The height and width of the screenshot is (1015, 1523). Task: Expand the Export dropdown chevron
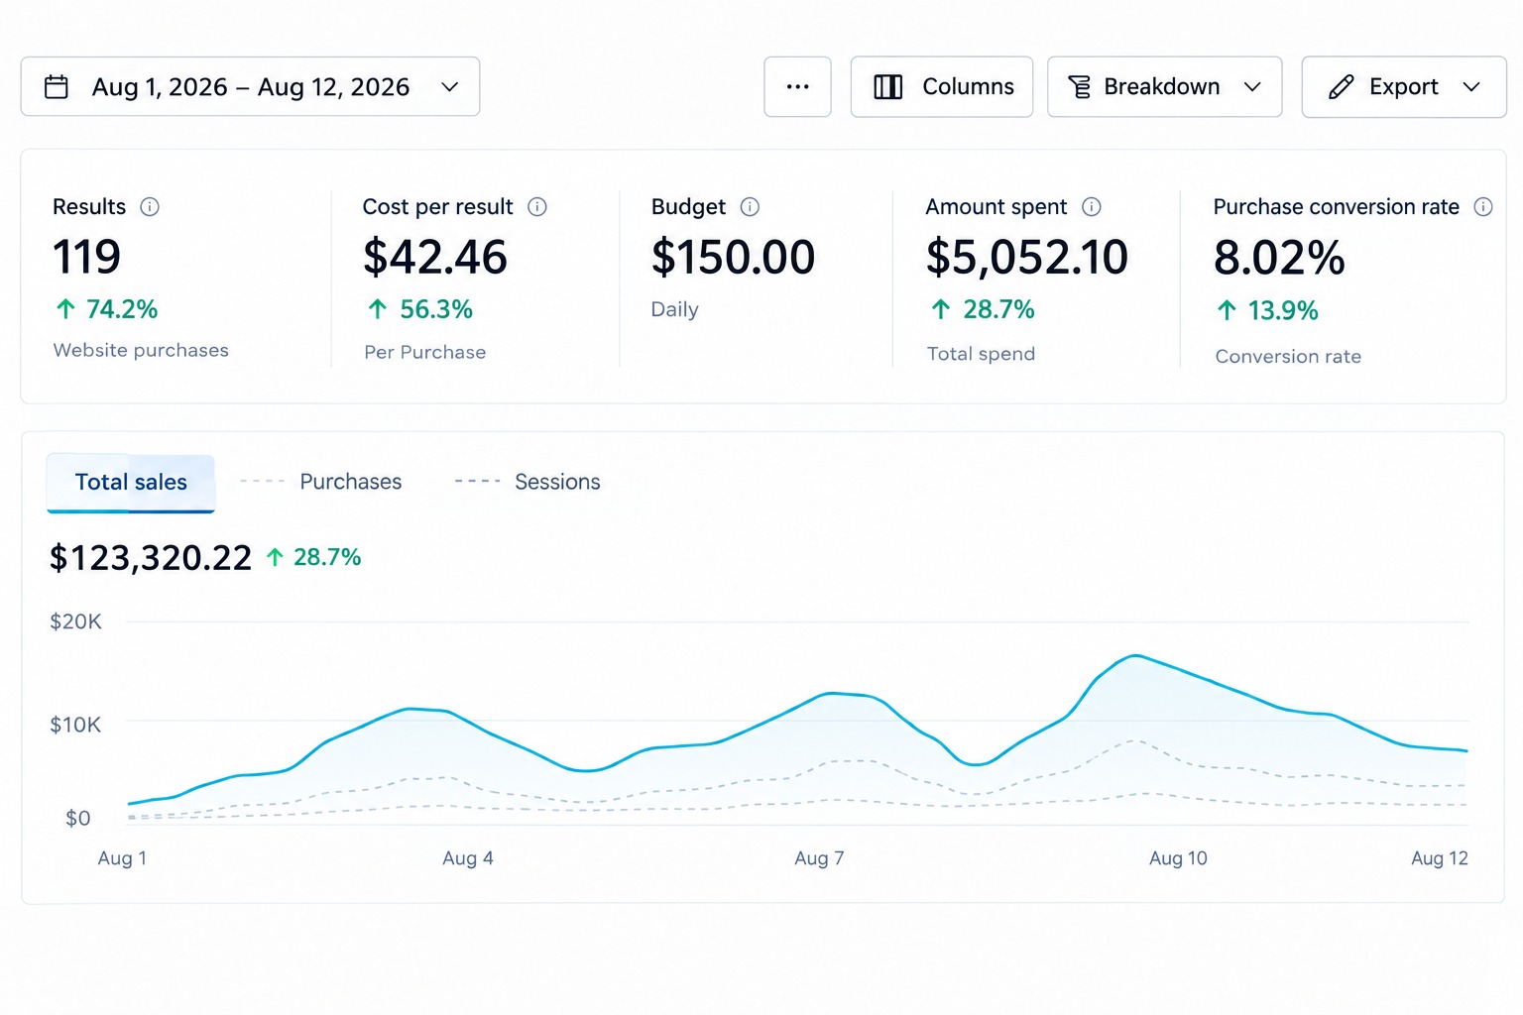(1471, 87)
